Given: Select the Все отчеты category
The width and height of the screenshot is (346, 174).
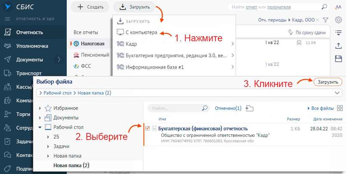Looking at the screenshot, I should click(x=86, y=32).
